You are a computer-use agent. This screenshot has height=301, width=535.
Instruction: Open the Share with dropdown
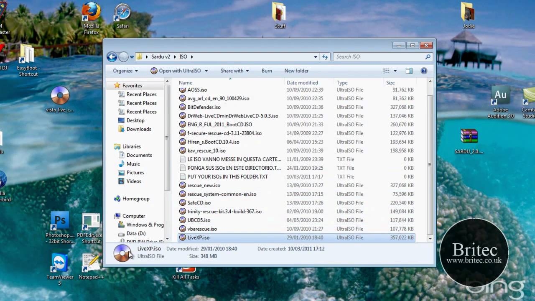[234, 71]
